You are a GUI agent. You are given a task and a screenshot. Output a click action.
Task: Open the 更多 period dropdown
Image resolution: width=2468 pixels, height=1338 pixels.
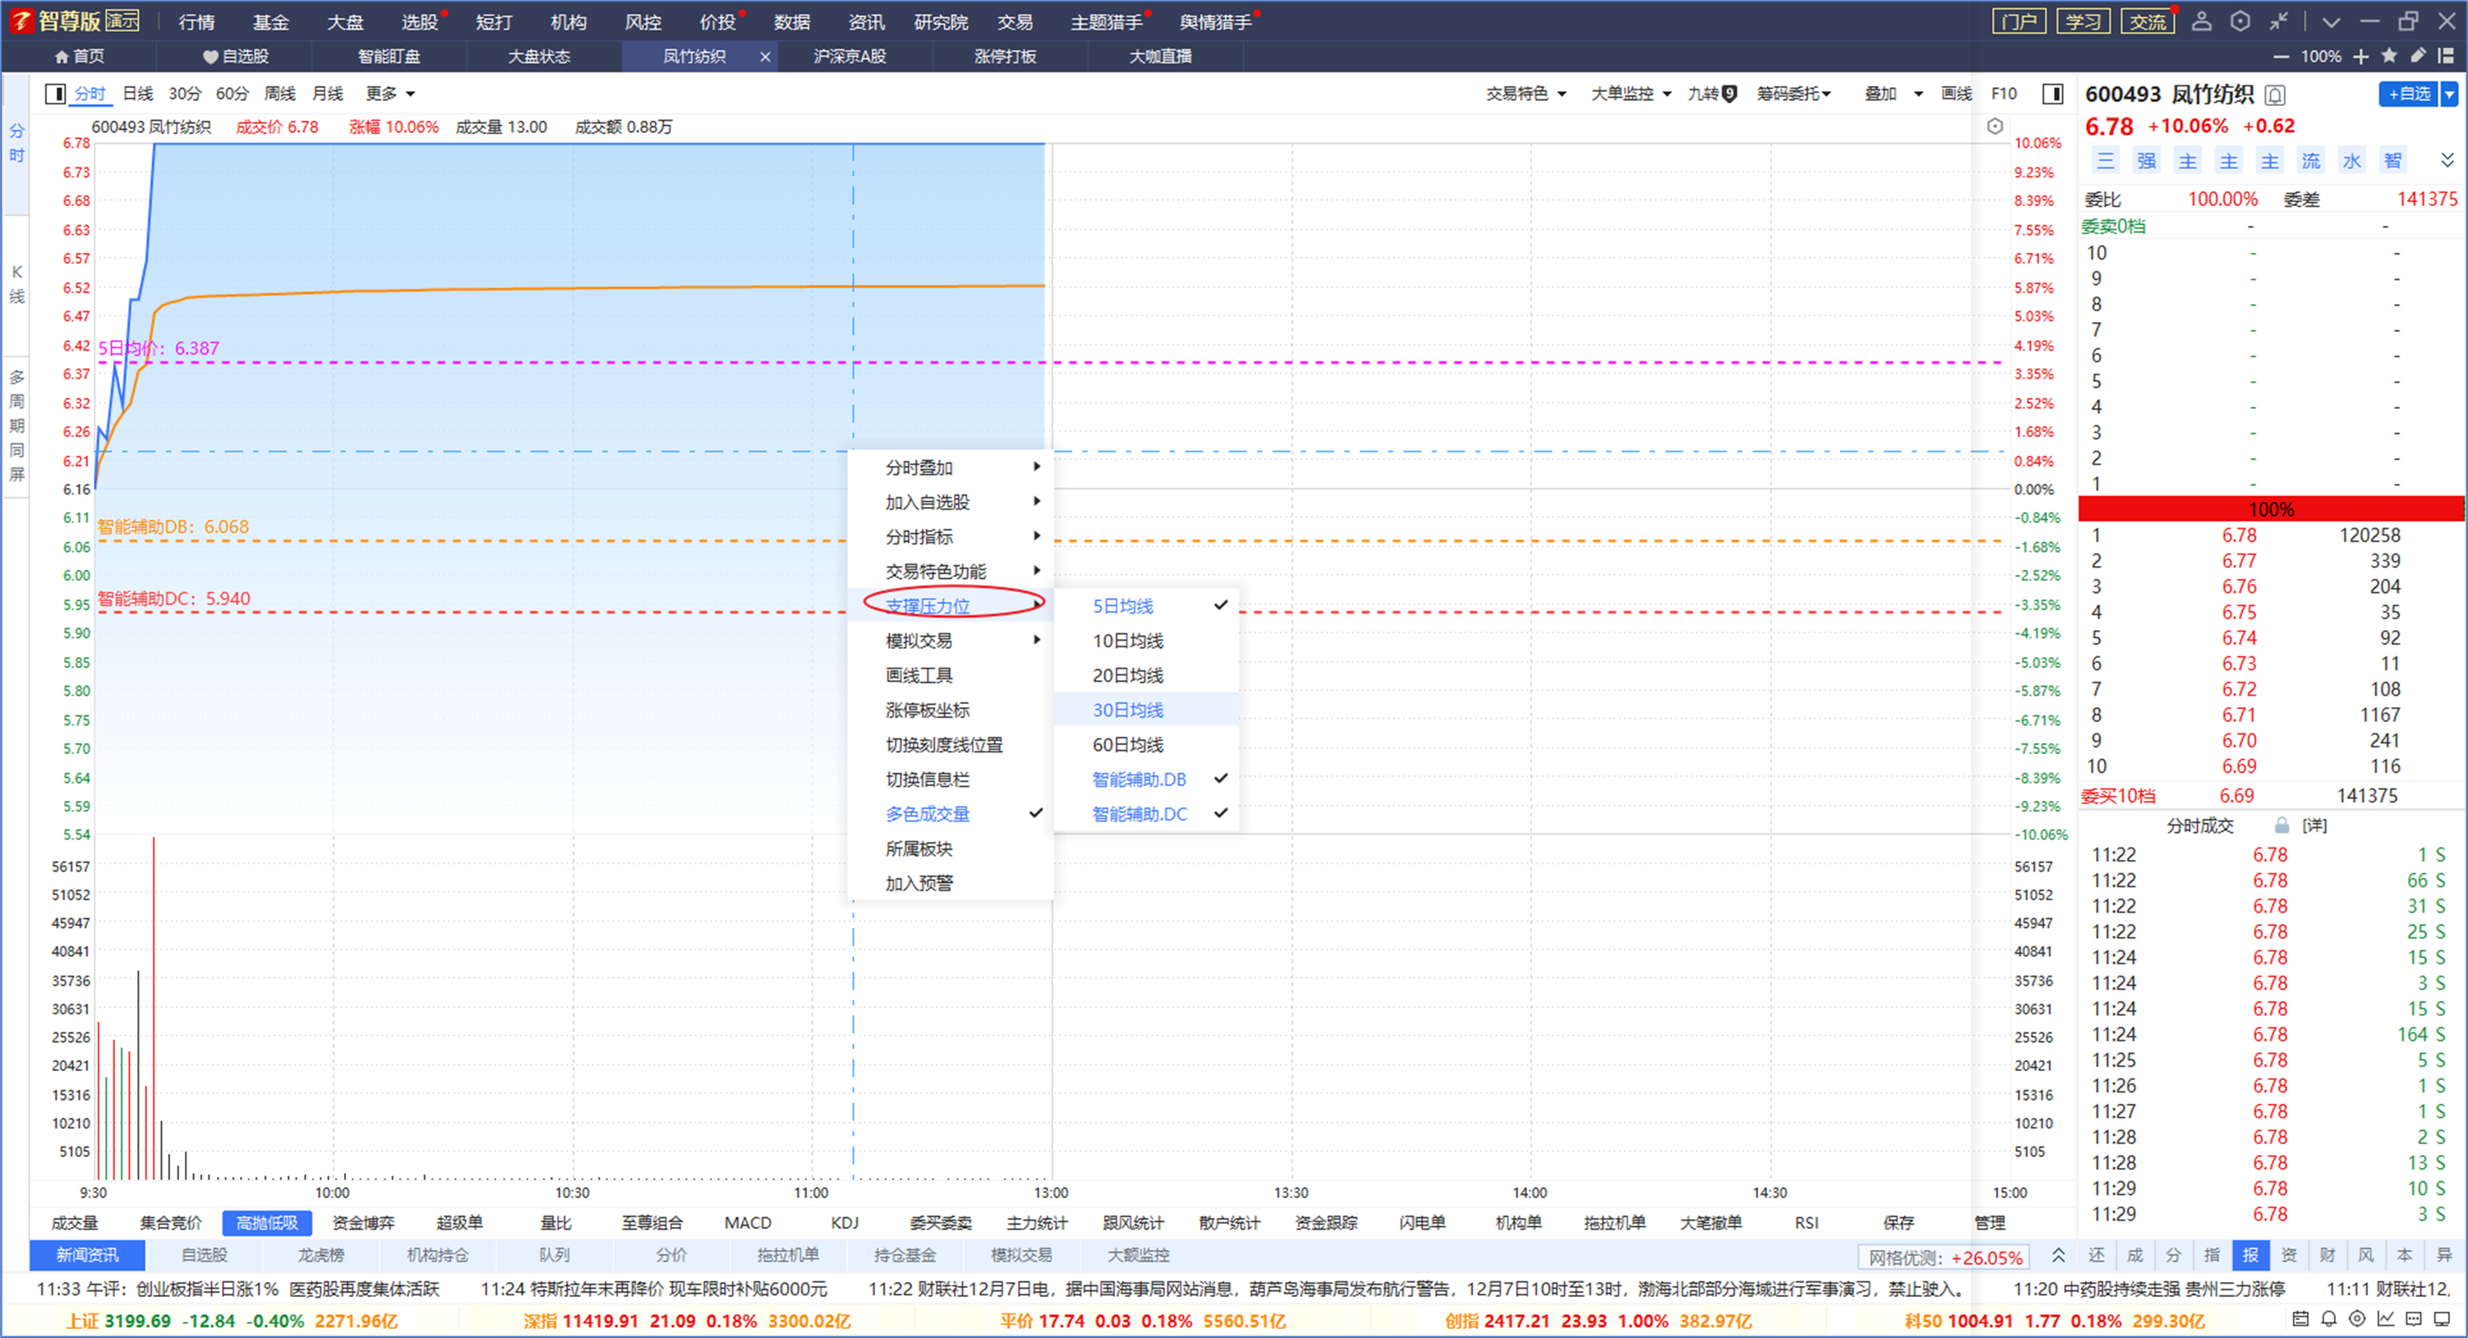pos(390,93)
